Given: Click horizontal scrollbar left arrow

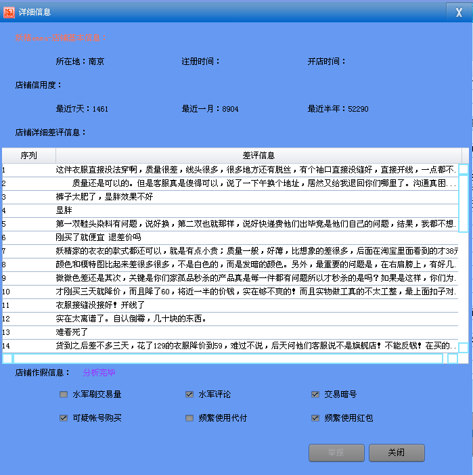Looking at the screenshot, I should point(7,359).
